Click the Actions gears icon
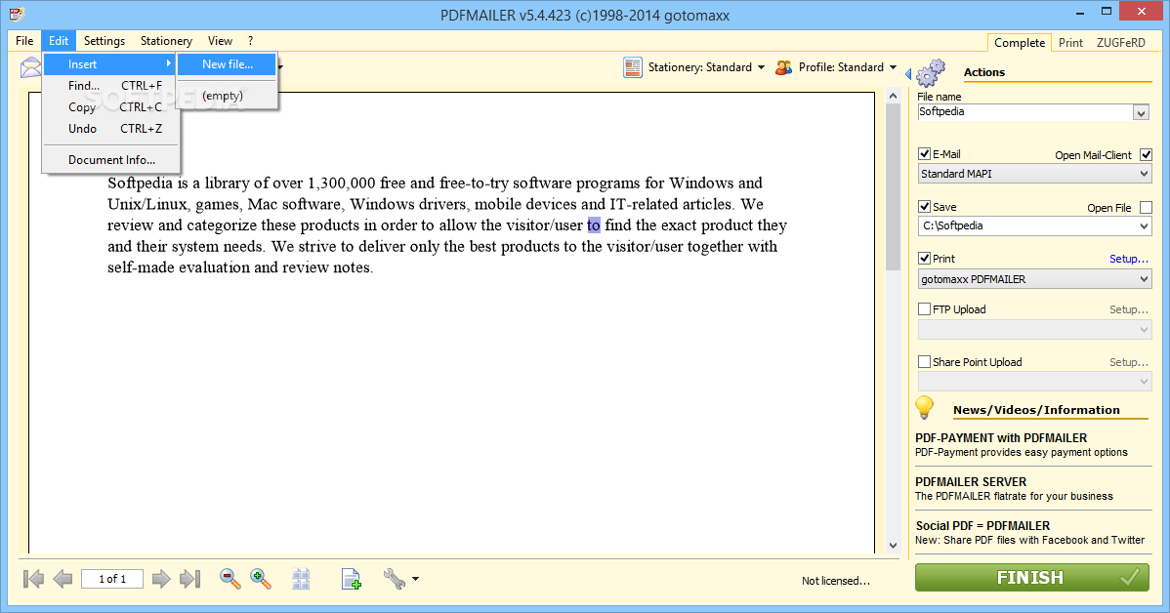 click(x=932, y=73)
